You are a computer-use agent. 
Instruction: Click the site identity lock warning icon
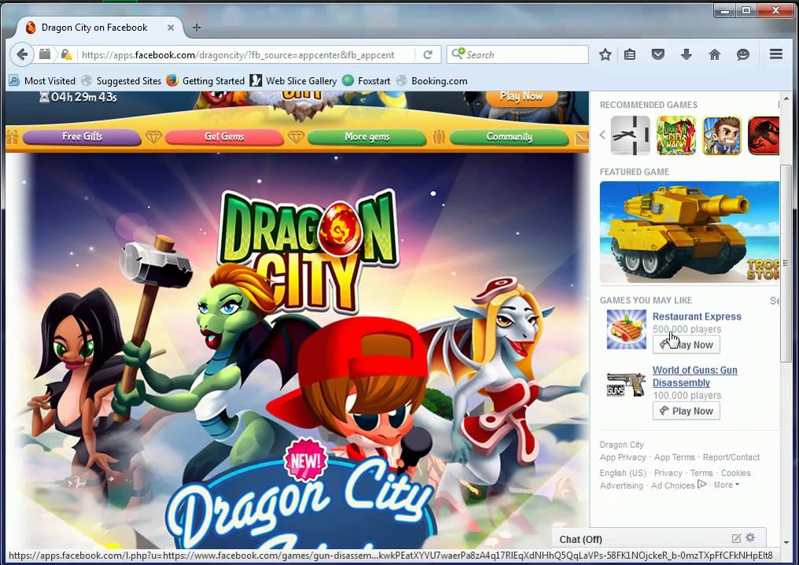pyautogui.click(x=66, y=54)
